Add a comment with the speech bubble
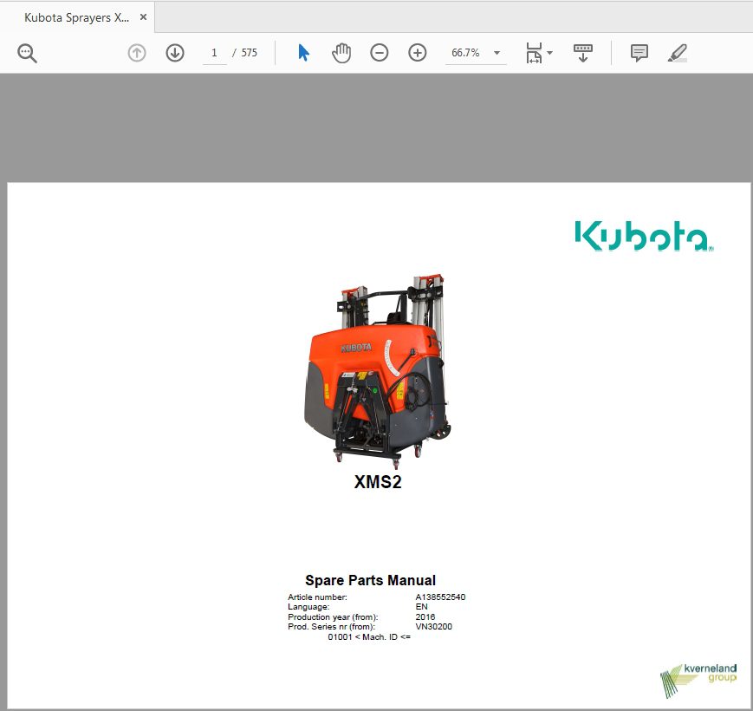The width and height of the screenshot is (753, 711). click(639, 53)
